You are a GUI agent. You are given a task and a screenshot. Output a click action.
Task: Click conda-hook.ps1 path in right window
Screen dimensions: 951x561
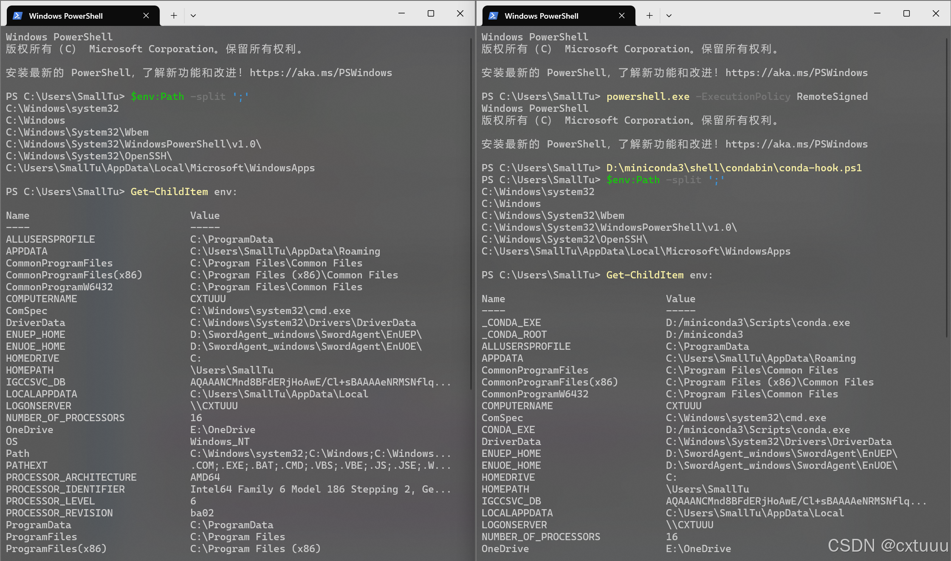(x=734, y=168)
